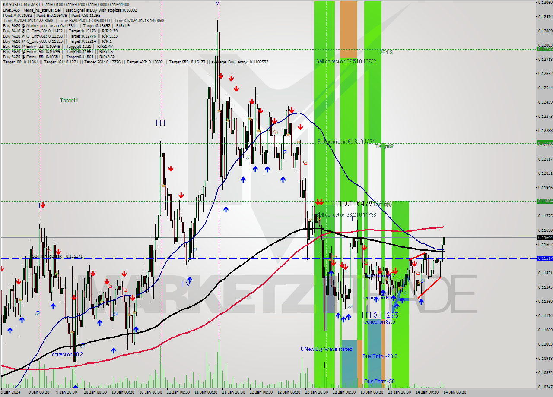Image resolution: width=553 pixels, height=397 pixels.
Task: Click the 'Sell correction 61.8 | 0.1224' label
Action: (x=346, y=142)
